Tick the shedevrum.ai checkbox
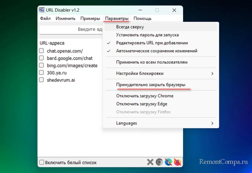The image size is (252, 173). click(41, 80)
